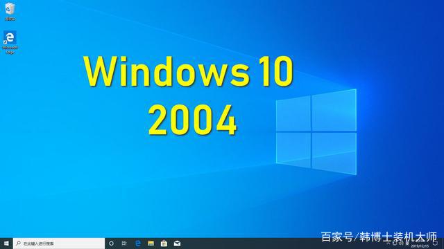Open the Windows Start menu
444x249 pixels.
(x=6, y=243)
